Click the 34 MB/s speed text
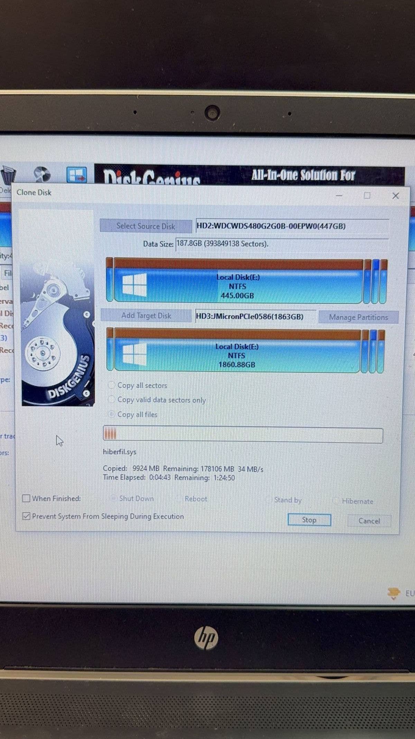 pos(251,469)
